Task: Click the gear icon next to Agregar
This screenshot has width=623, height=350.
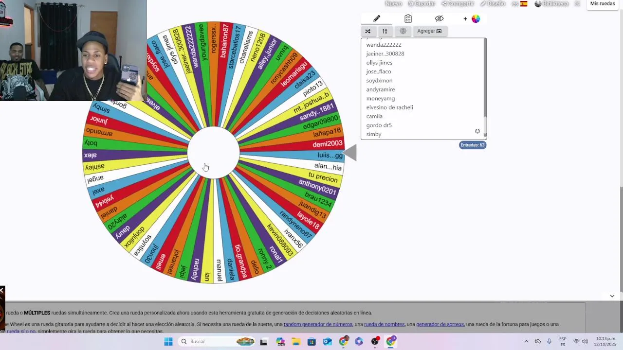Action: (403, 31)
